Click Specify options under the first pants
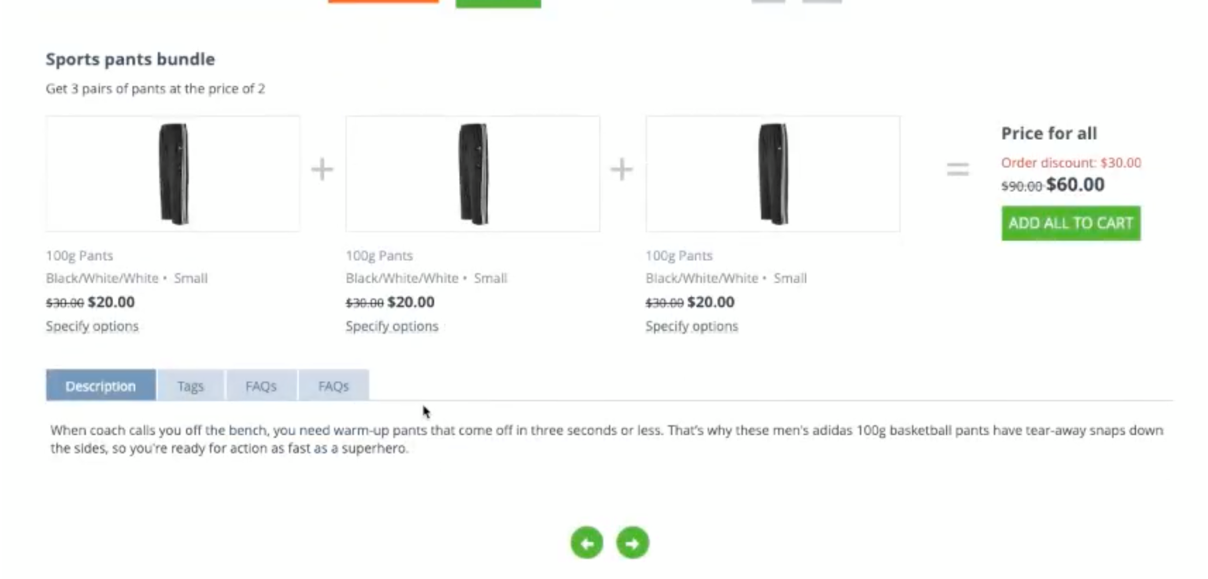The height and width of the screenshot is (579, 1208). [93, 326]
